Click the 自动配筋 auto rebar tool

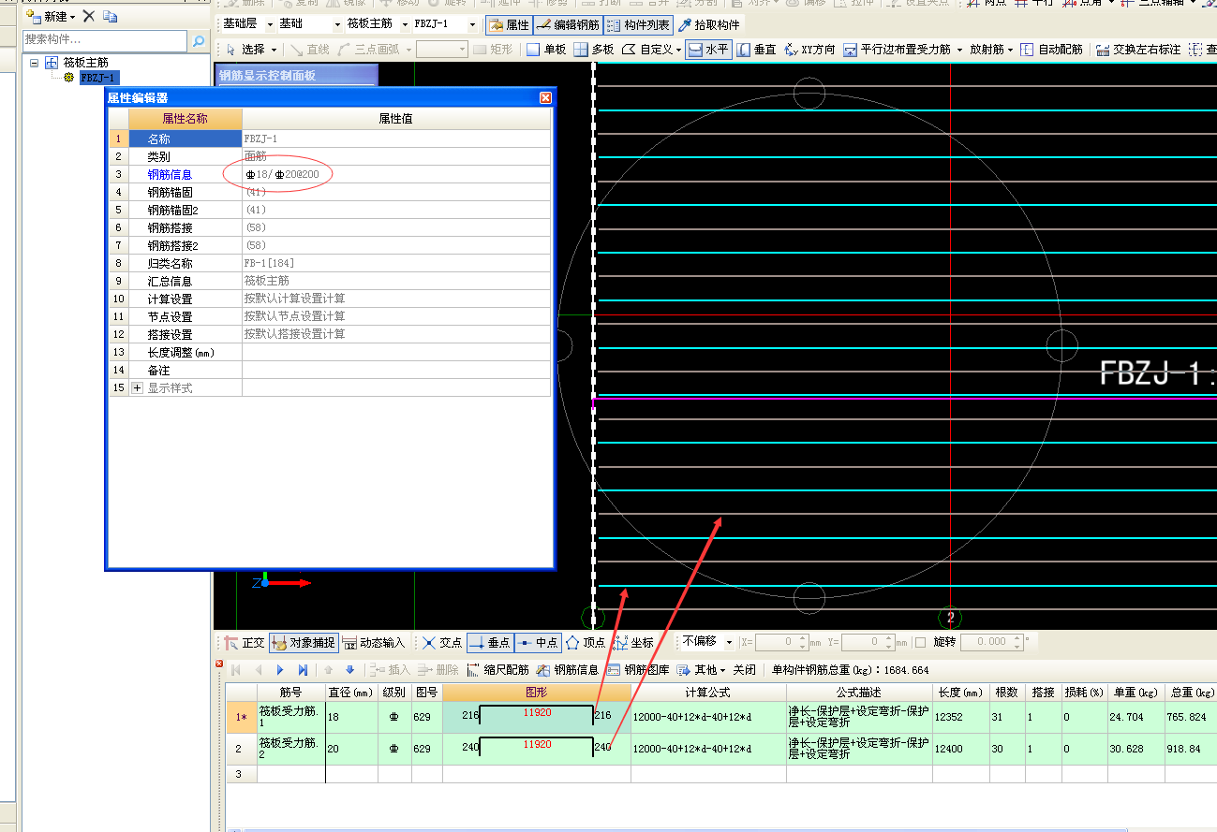(1051, 50)
